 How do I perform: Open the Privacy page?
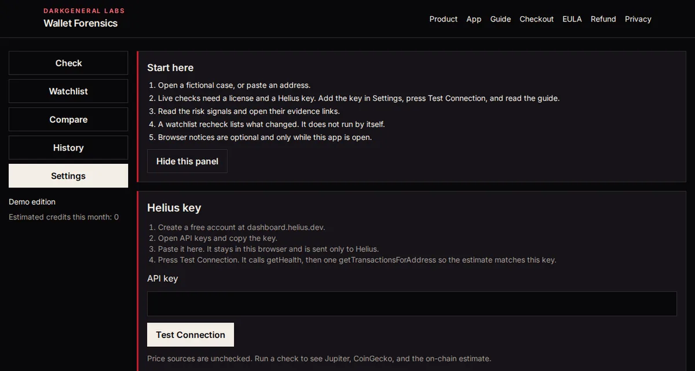coord(638,19)
